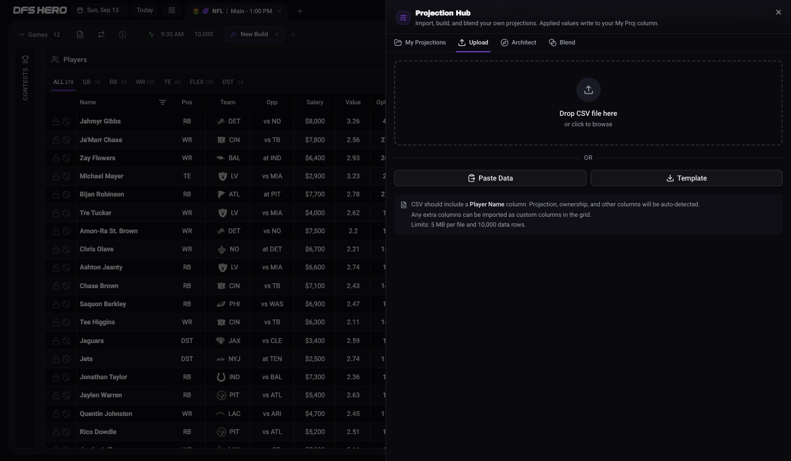
Task: Filter players by QB position
Action: 91,82
